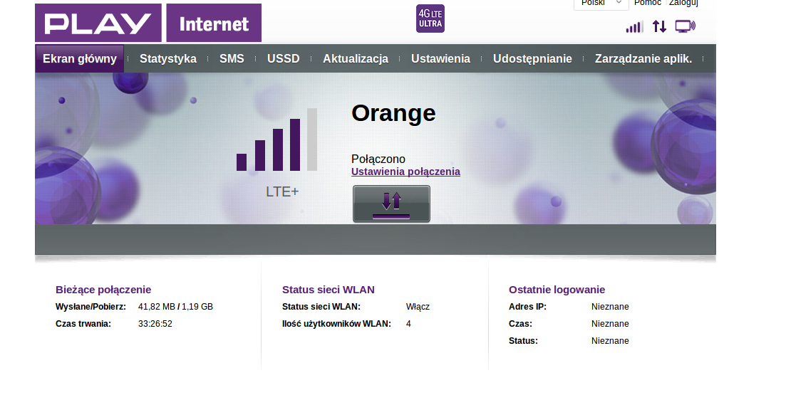This screenshot has width=786, height=405.
Task: Click the Ostatnie logowanie heading
Action: [557, 290]
